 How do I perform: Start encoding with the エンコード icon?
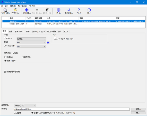tap(47, 10)
